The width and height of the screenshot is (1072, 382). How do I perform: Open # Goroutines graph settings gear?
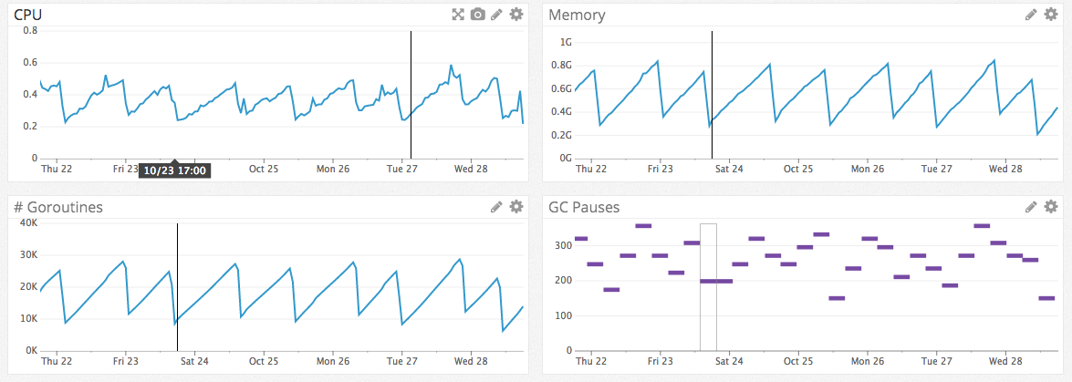coord(516,206)
